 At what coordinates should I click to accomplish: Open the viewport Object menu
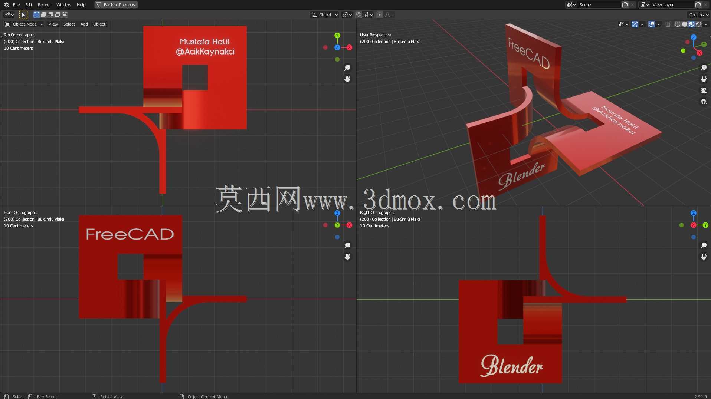(99, 24)
